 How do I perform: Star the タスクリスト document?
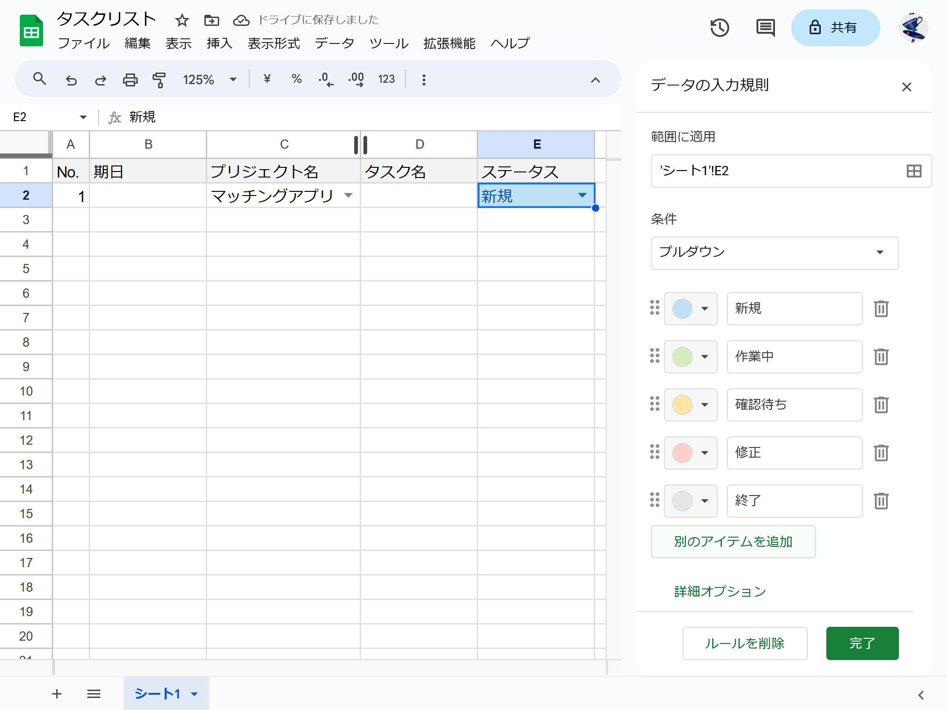click(x=182, y=20)
